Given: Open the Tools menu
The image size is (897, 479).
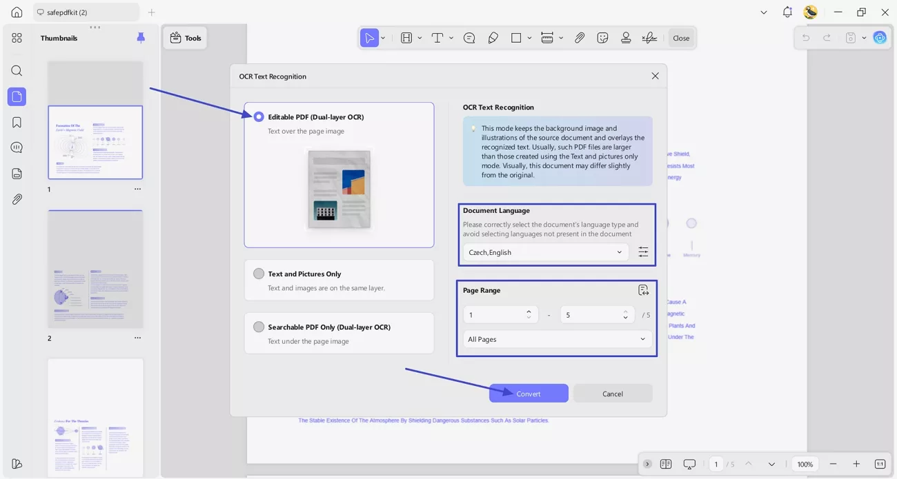Looking at the screenshot, I should [x=186, y=38].
